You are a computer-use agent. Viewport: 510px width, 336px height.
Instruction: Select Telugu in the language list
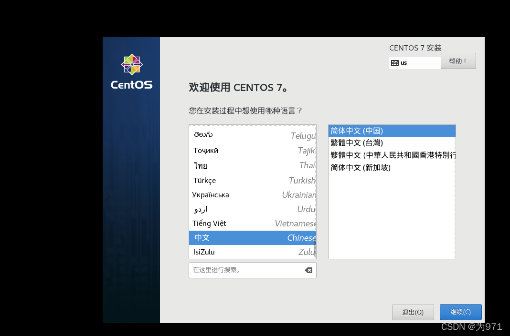click(x=253, y=135)
